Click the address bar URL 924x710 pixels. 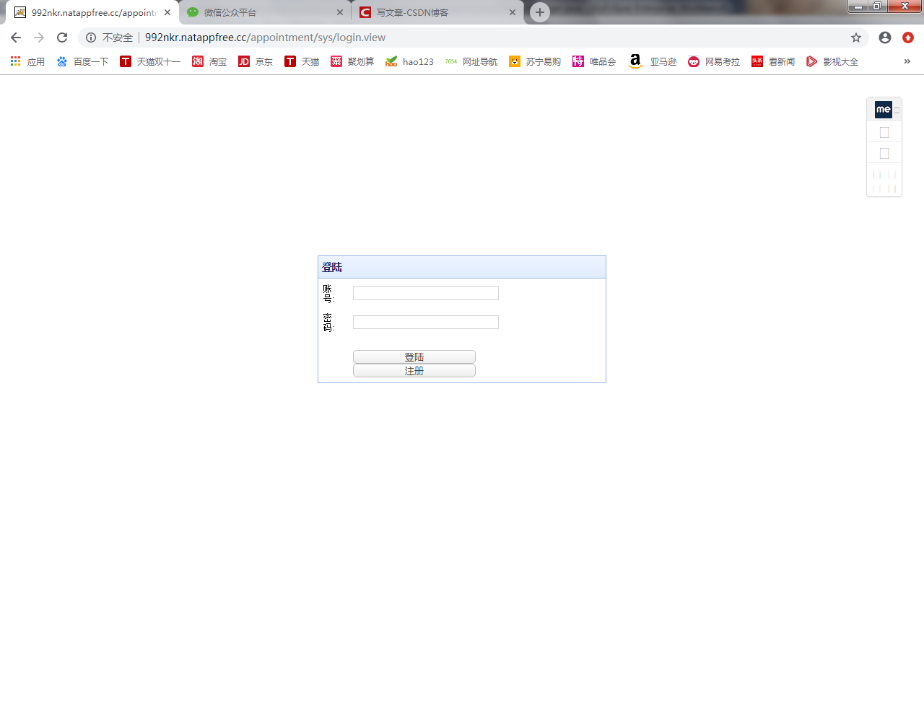265,38
